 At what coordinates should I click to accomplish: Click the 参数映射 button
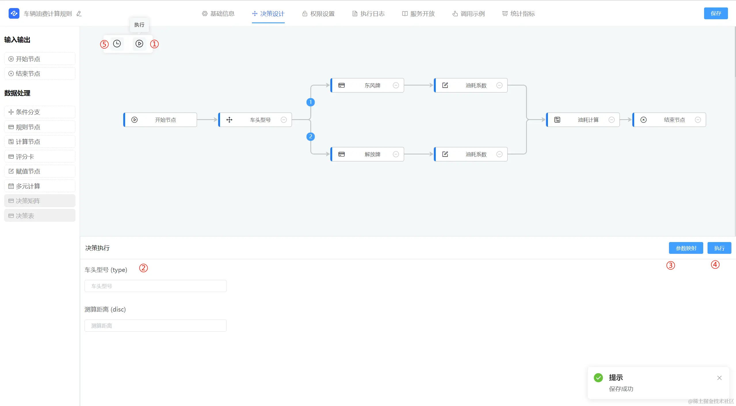[686, 248]
